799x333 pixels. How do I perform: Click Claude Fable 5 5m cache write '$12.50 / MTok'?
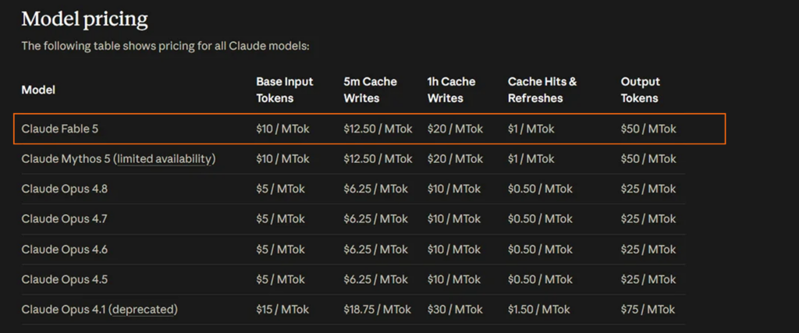point(378,129)
